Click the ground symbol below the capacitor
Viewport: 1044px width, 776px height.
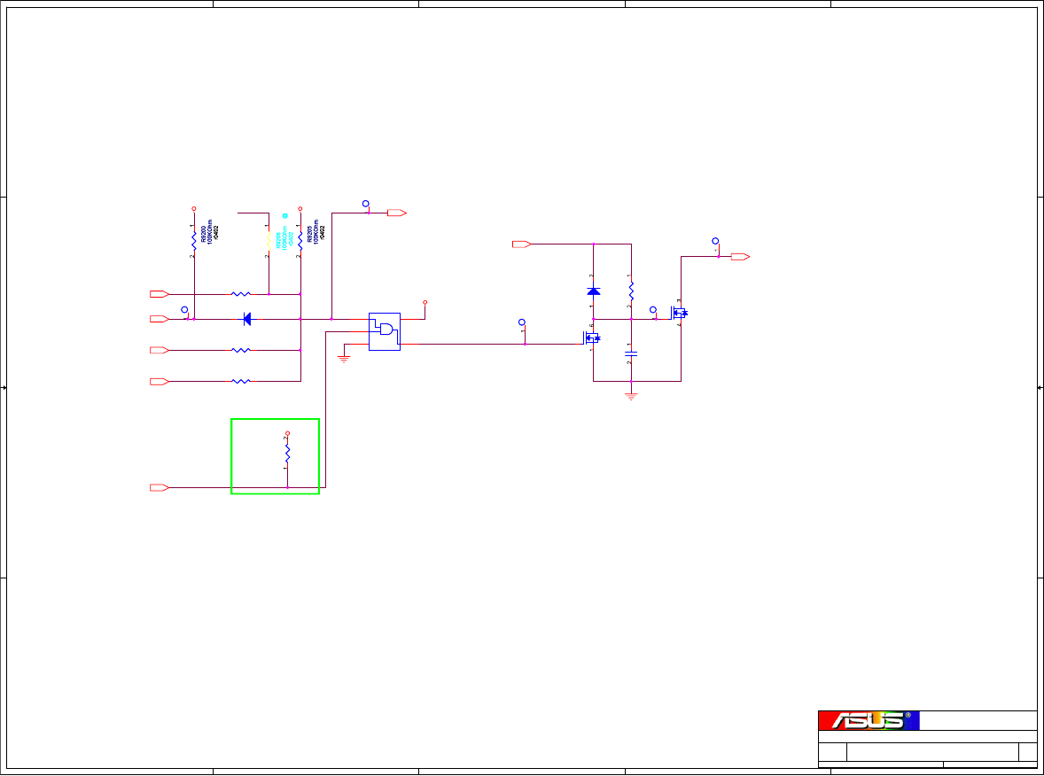(x=631, y=397)
